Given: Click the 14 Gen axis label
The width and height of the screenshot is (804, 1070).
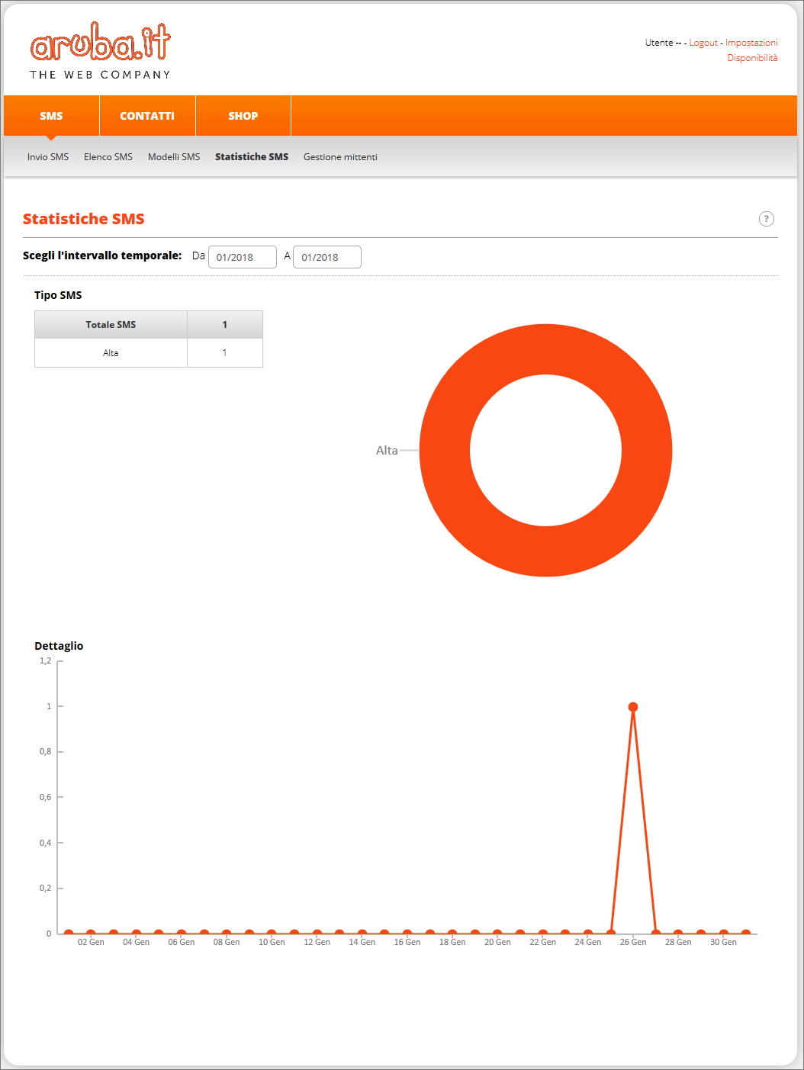Looking at the screenshot, I should pos(362,942).
